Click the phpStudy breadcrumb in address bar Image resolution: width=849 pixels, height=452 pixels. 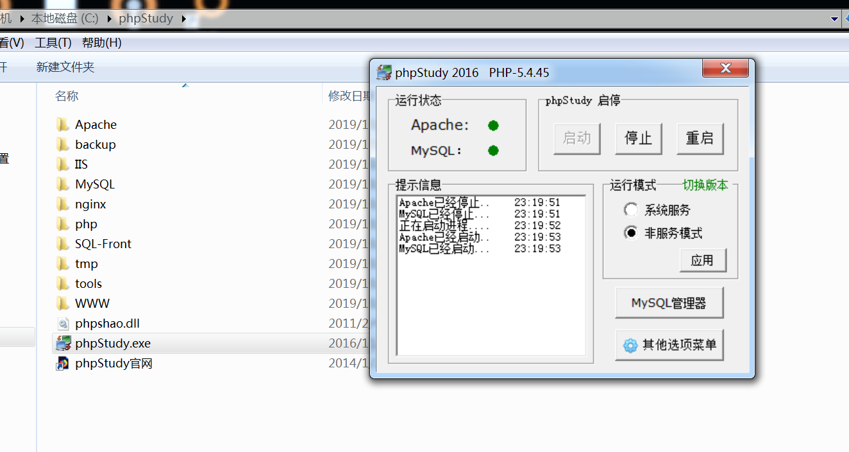146,19
